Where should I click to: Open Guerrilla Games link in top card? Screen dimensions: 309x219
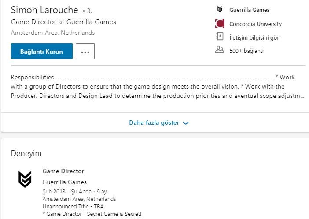tap(249, 10)
